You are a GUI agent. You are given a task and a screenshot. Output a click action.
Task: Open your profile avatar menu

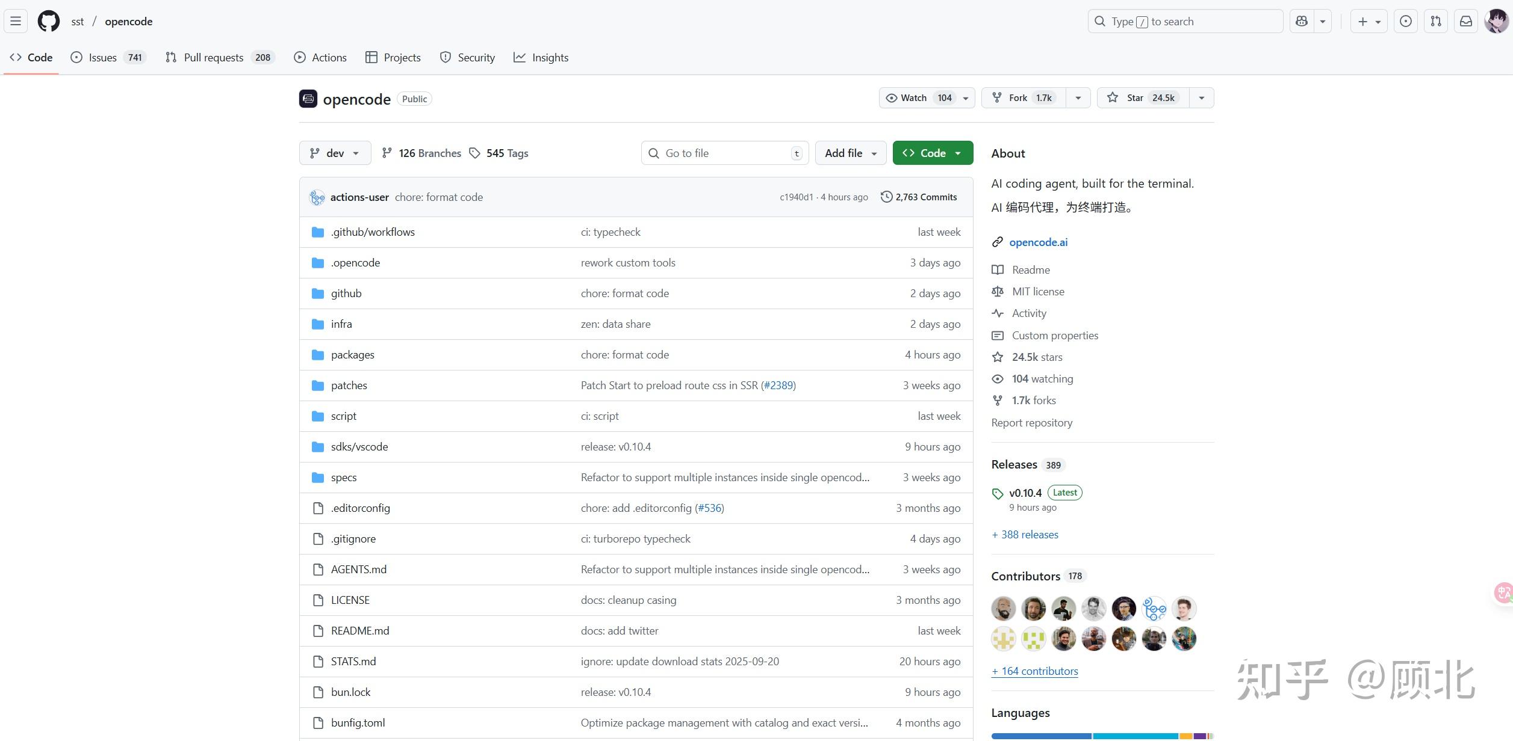click(x=1497, y=20)
